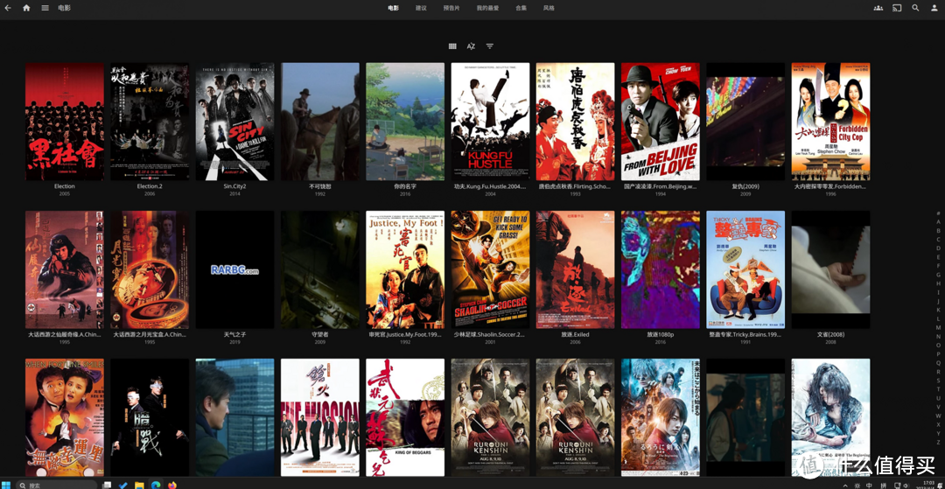Open the Election.2 movie poster
Viewport: 945px width, 489px height.
[x=150, y=122]
